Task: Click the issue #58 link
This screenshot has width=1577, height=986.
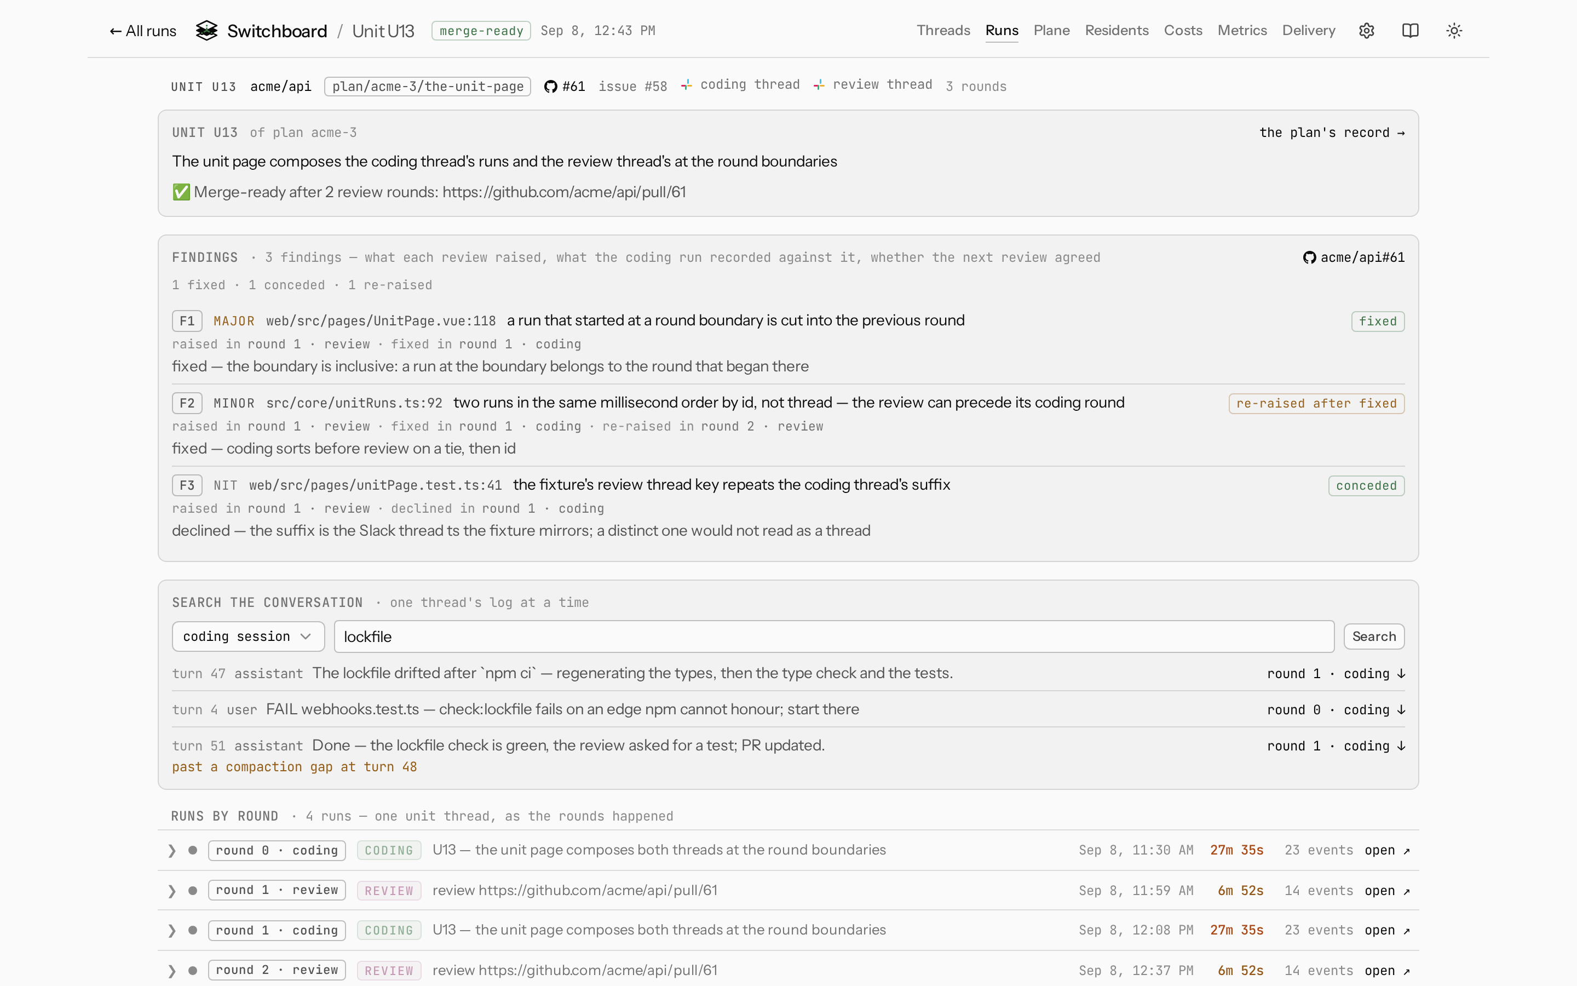Action: coord(633,87)
